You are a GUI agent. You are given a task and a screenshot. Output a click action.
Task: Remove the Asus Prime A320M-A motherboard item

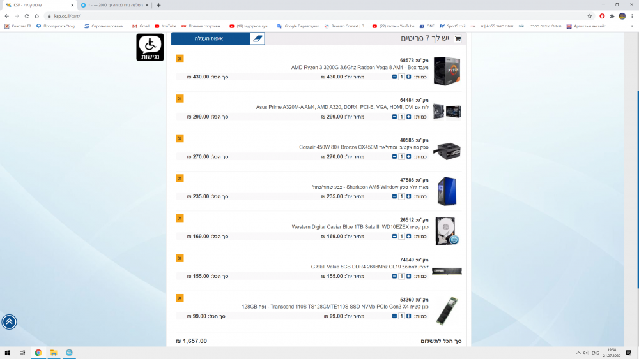(x=180, y=98)
